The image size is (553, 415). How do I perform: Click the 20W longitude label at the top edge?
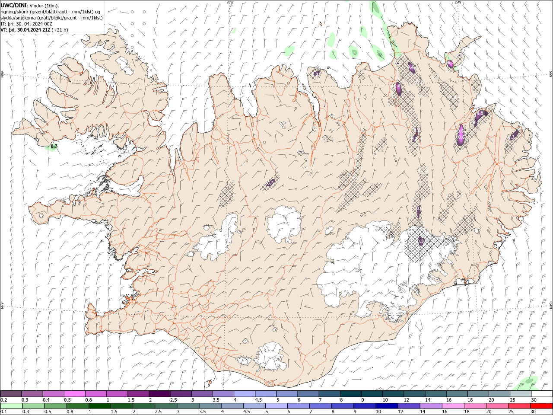230,2
